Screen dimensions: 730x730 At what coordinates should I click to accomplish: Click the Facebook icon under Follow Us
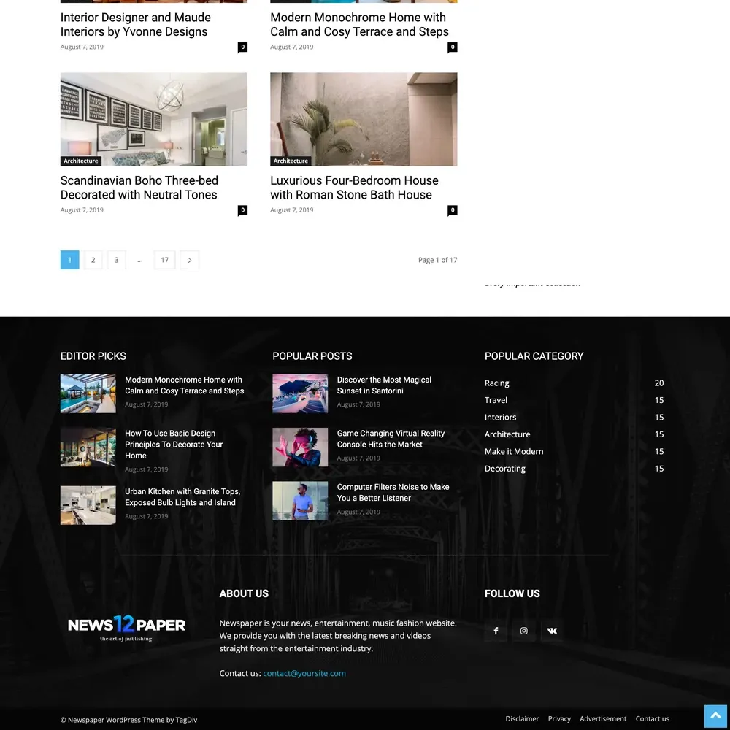[x=496, y=631]
